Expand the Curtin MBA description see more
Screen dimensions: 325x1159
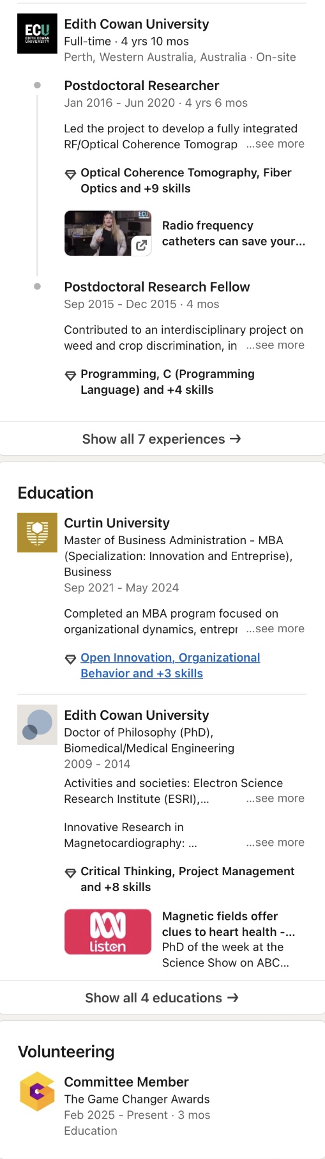[275, 628]
